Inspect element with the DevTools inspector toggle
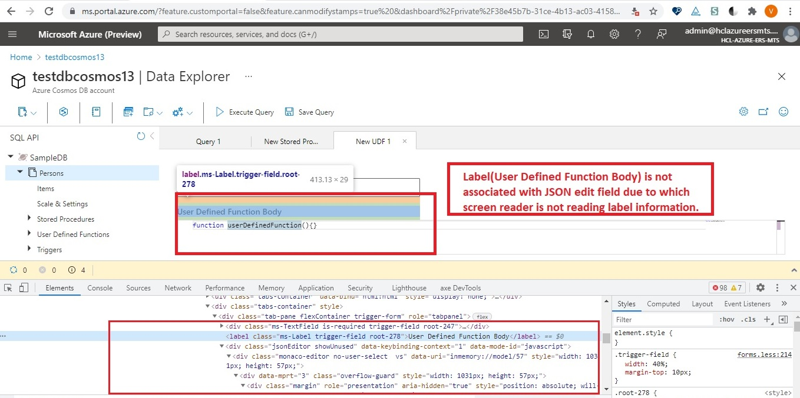Viewport: 800px width, 398px height. 9,287
